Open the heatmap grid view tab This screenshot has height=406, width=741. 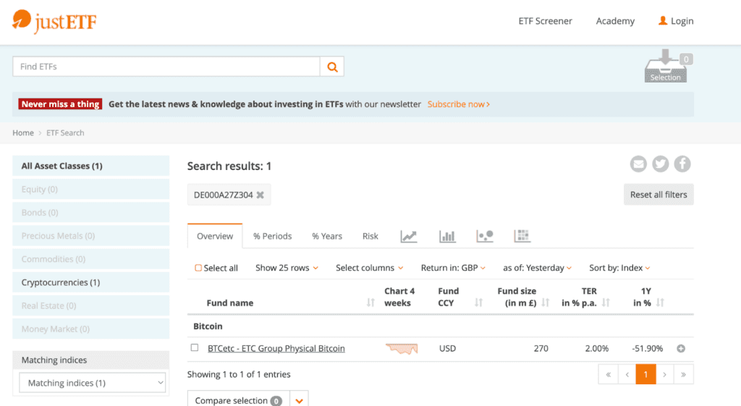pos(522,236)
